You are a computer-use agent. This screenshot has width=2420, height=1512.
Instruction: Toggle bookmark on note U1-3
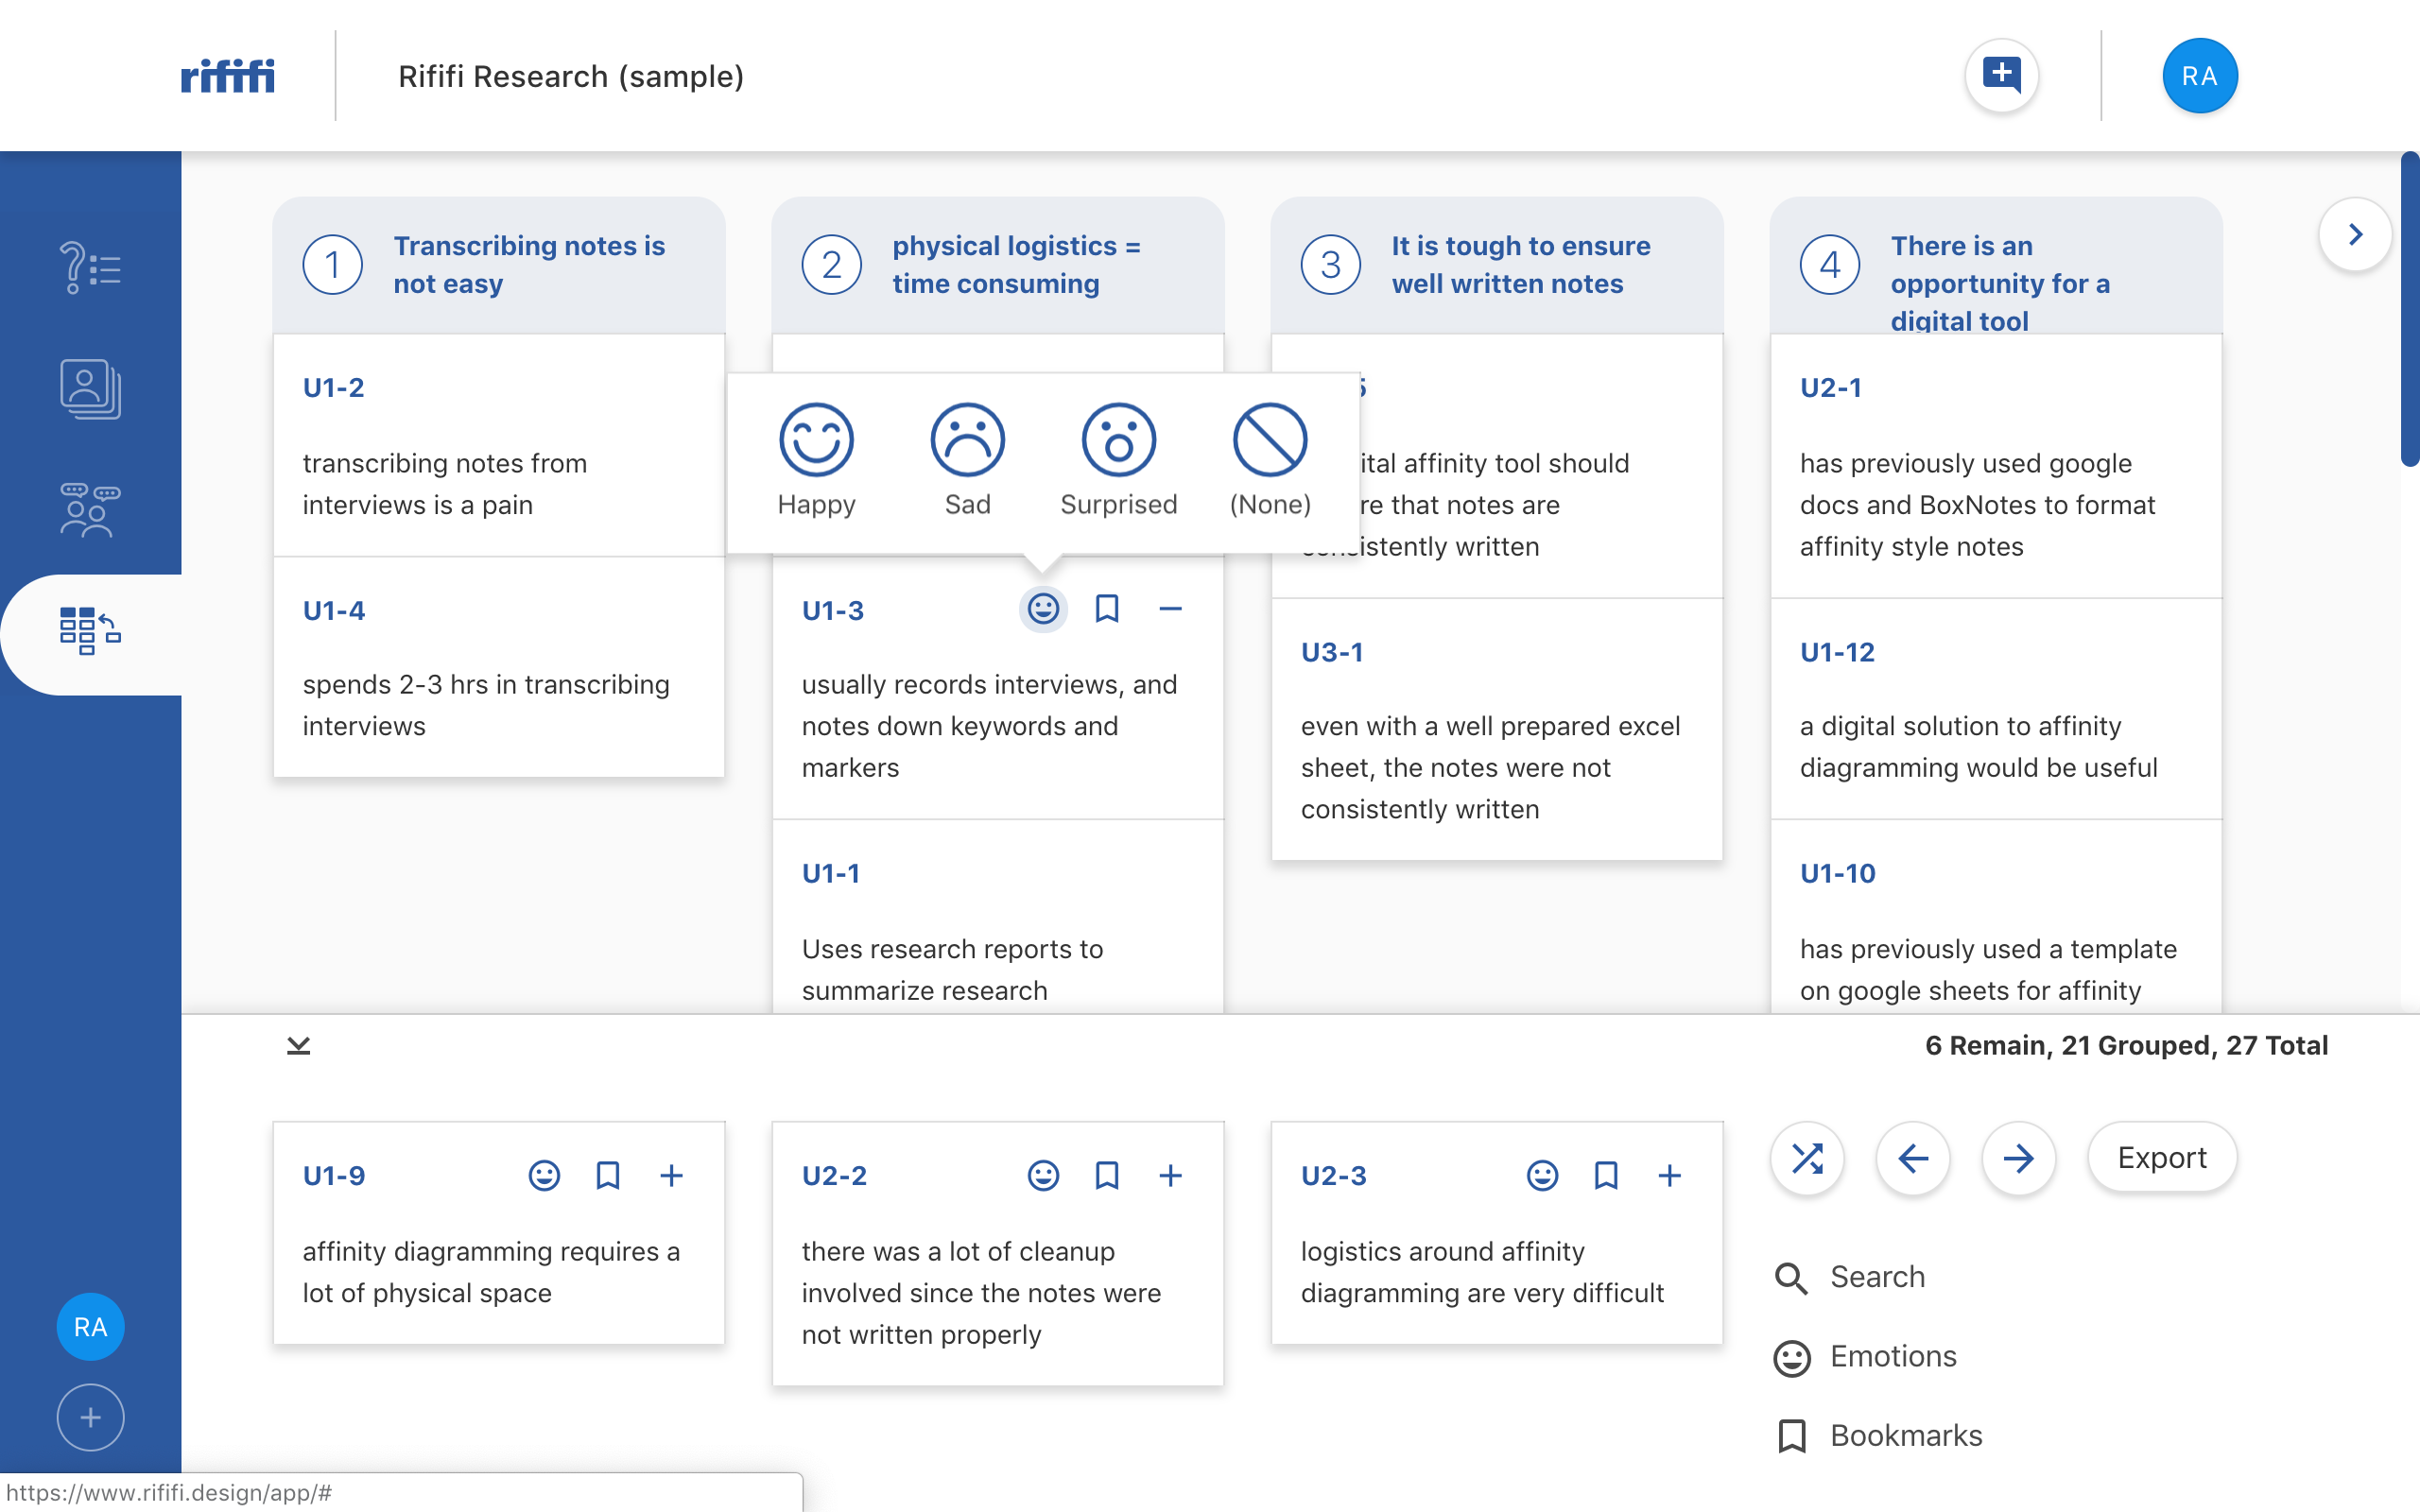[1106, 609]
